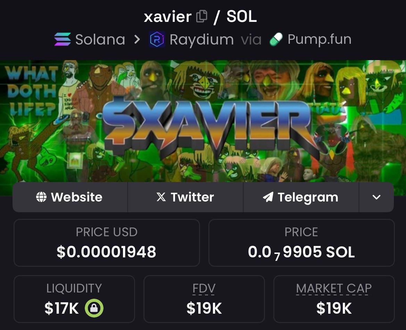
Task: Click the green liquidity lock icon
Action: tap(94, 308)
